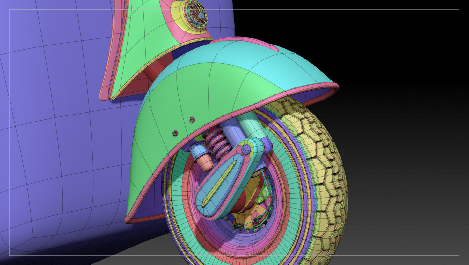Select the orange shock absorber tip
Image resolution: width=469 pixels, height=265 pixels.
pyautogui.click(x=205, y=163)
